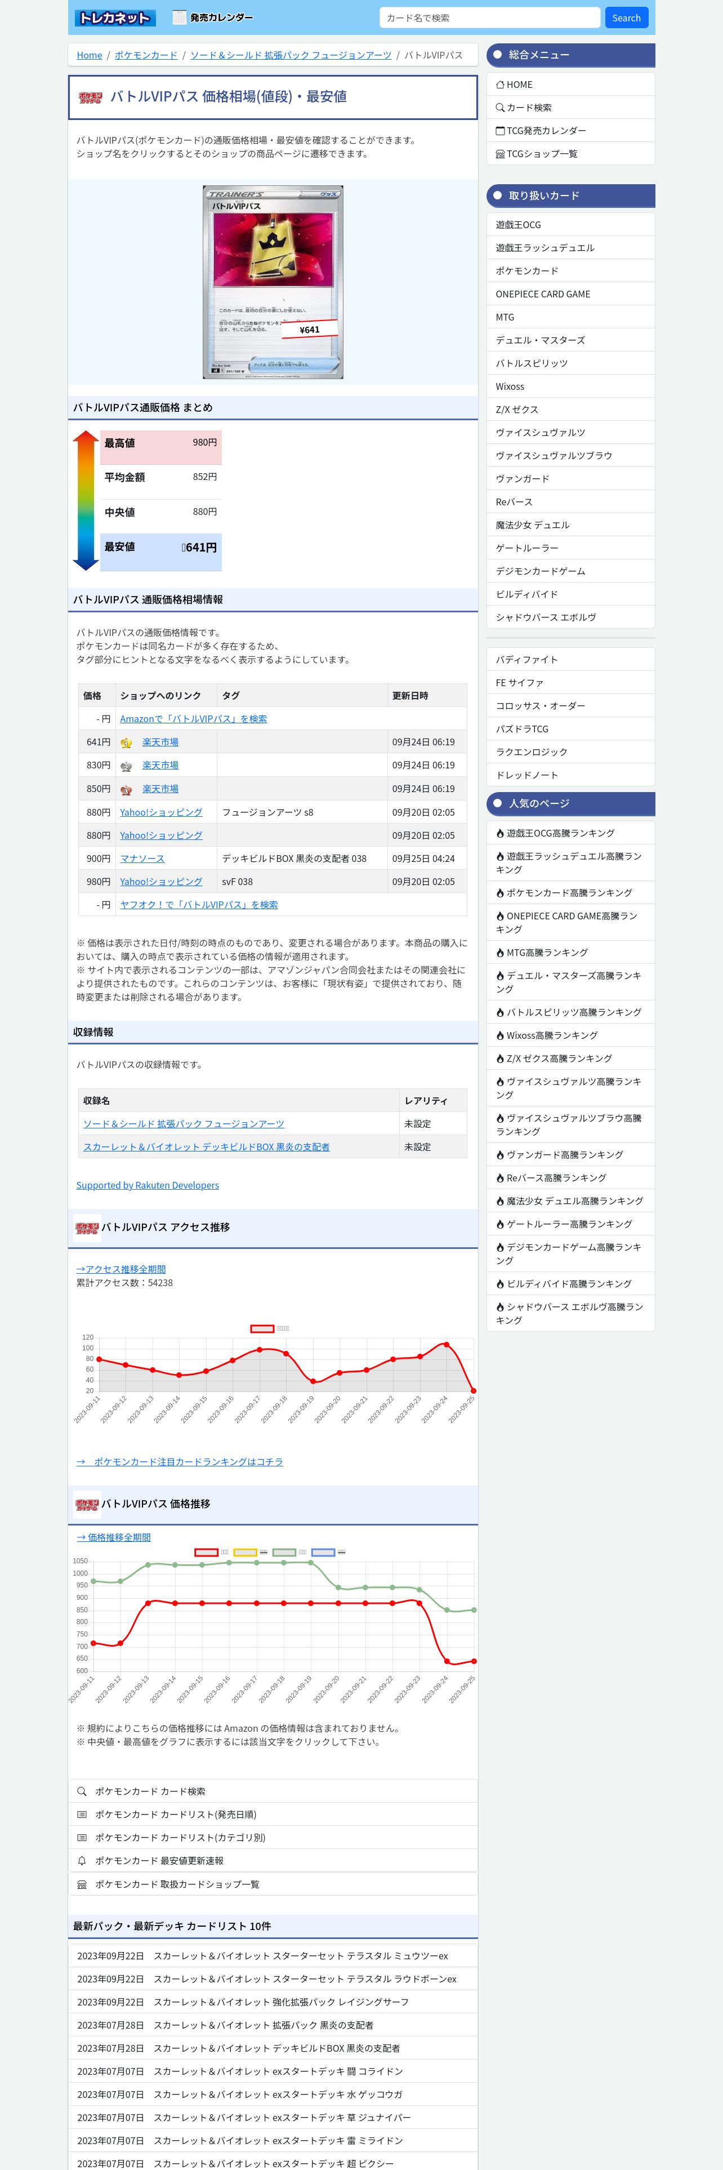723x2170 pixels.
Task: Go to Home breadcrumb
Action: [x=89, y=56]
